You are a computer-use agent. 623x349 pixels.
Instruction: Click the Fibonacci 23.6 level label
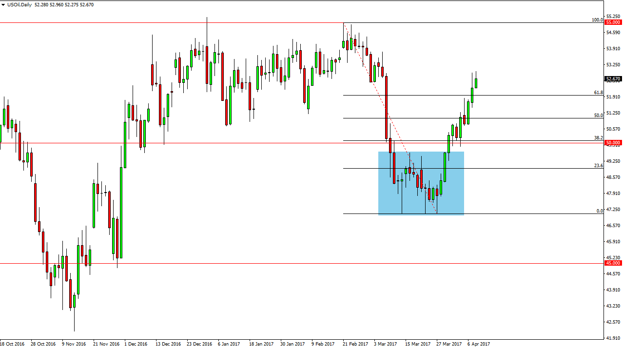[598, 166]
